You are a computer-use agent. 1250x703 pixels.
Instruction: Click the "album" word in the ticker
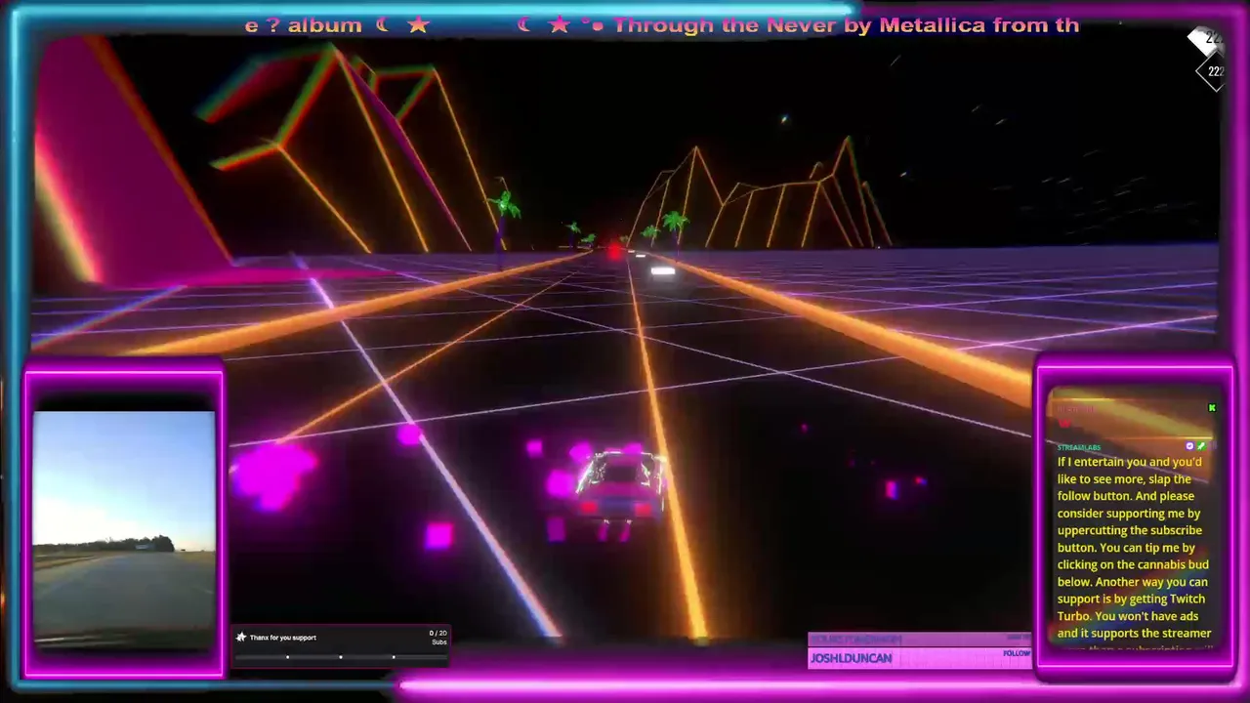pos(325,25)
